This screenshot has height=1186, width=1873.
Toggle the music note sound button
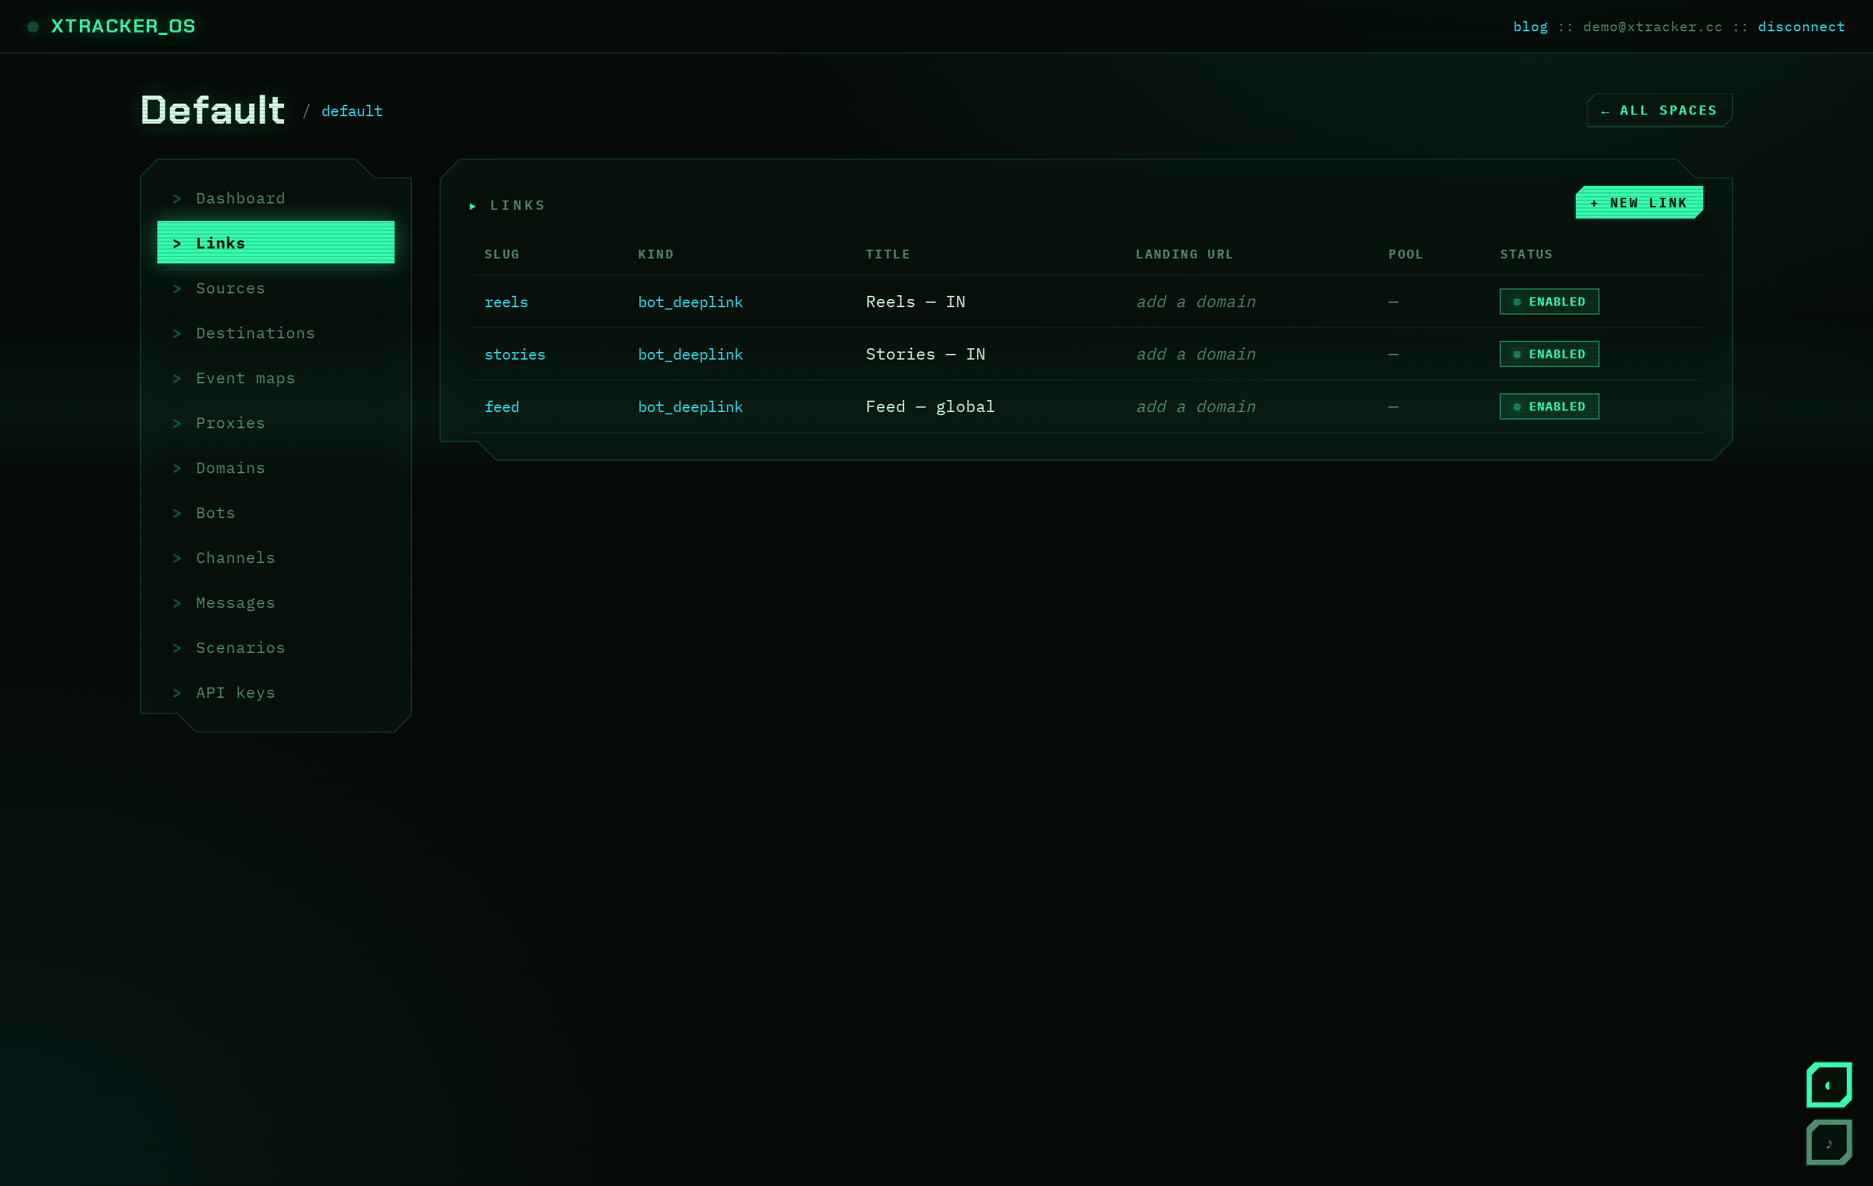click(1829, 1142)
